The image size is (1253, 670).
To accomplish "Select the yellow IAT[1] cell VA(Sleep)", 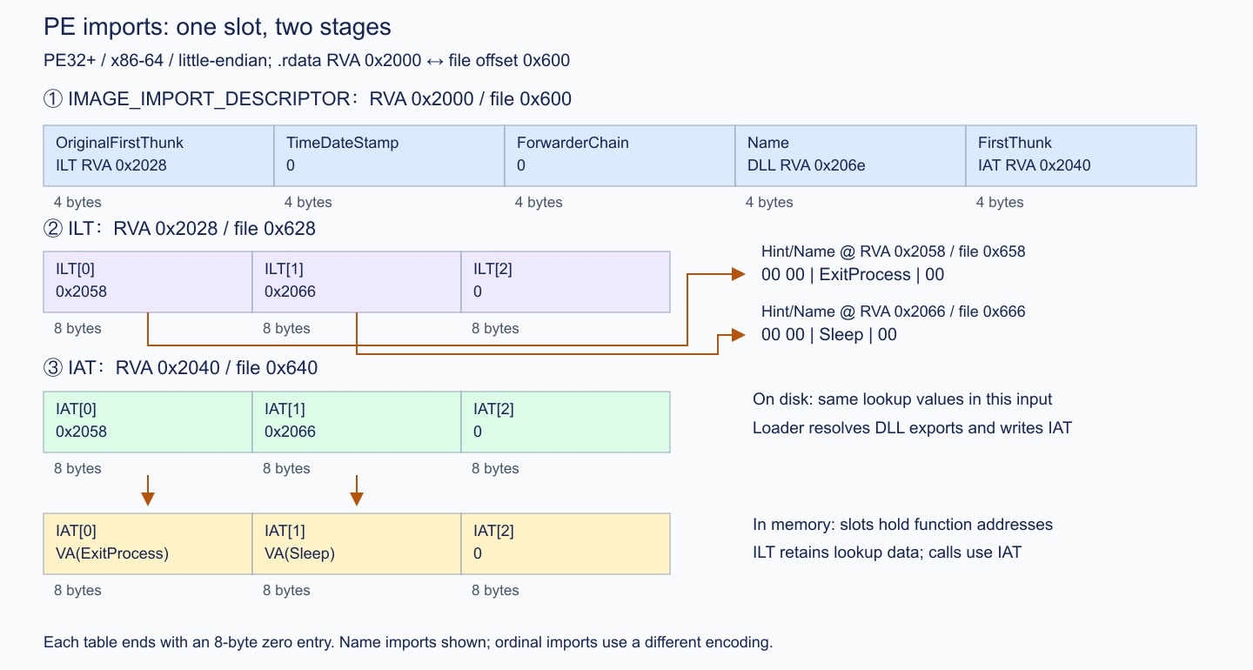I will pos(357,544).
